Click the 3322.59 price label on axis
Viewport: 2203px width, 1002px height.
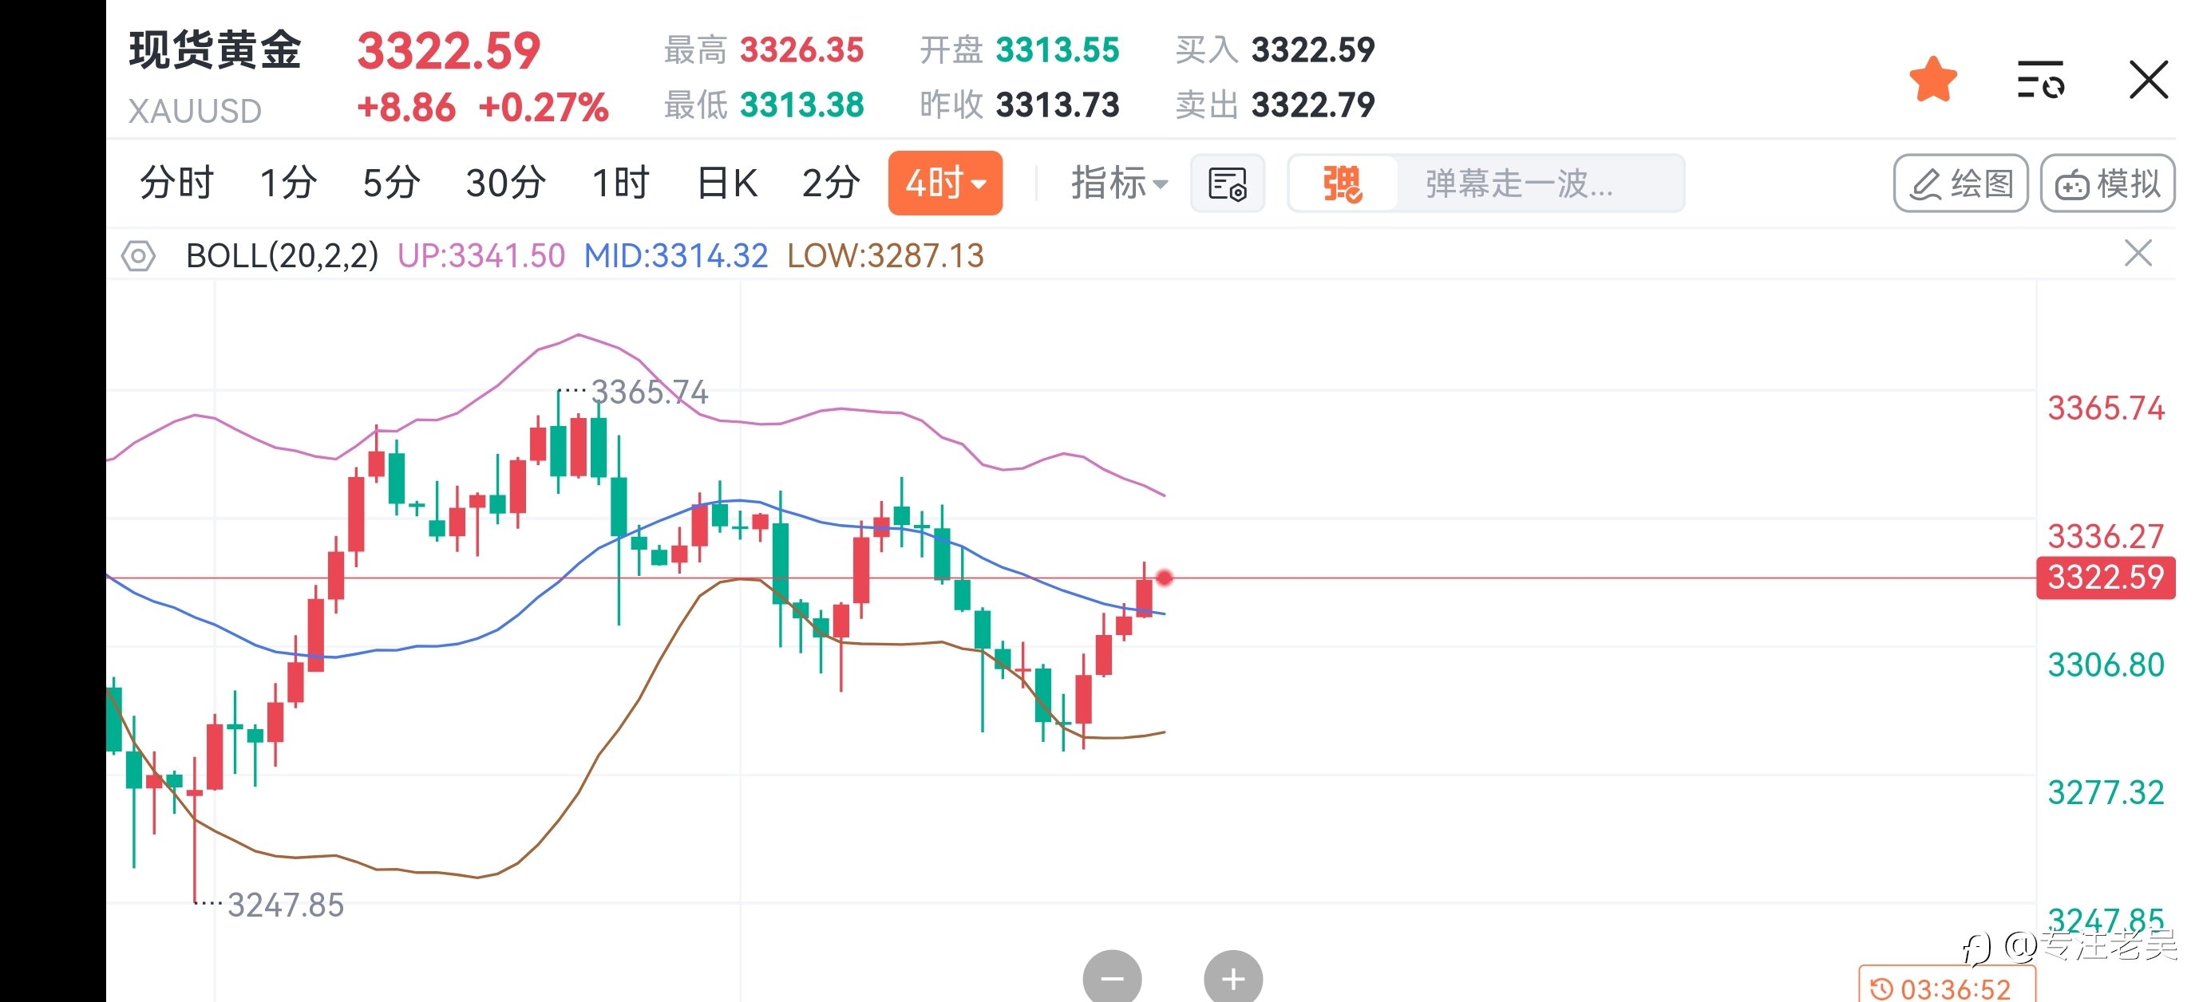[2106, 577]
